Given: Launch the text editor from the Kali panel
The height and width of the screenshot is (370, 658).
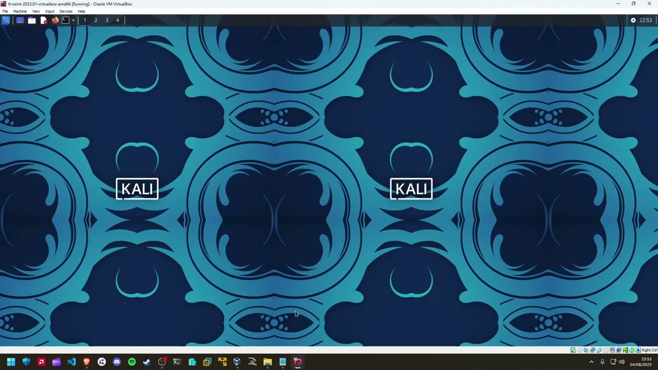Looking at the screenshot, I should coord(44,20).
